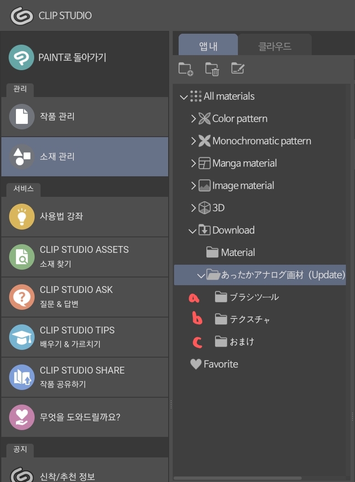The height and width of the screenshot is (482, 355).
Task: Click the CLIP STUDIO logo icon
Action: pyautogui.click(x=21, y=15)
